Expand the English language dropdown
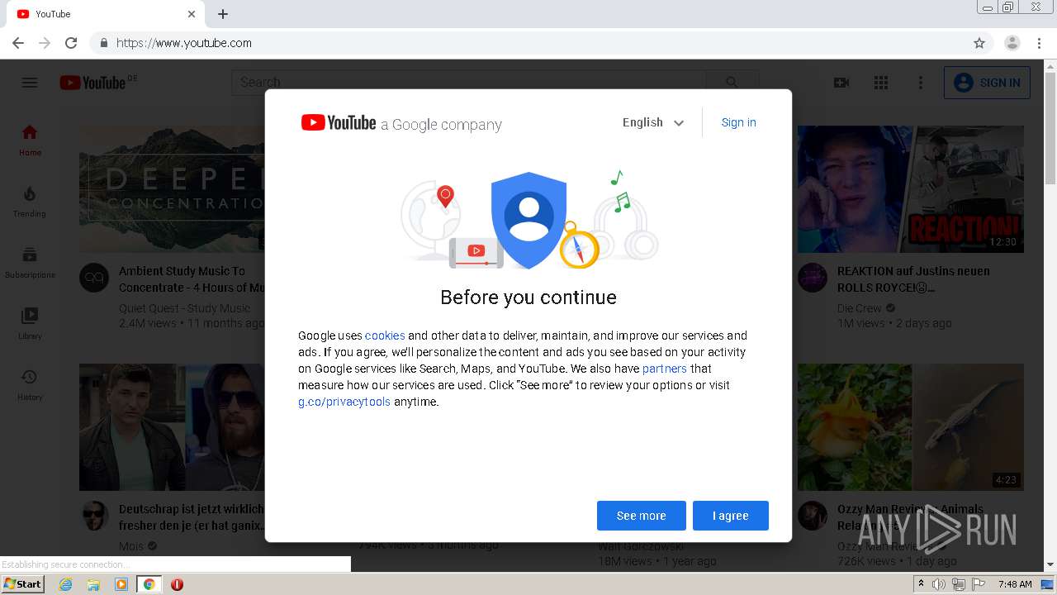Screen dimensions: 1057x595 653,122
